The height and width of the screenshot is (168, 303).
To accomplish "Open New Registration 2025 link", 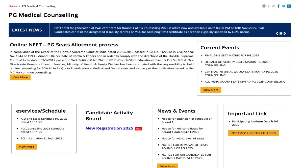I will [109, 128].
